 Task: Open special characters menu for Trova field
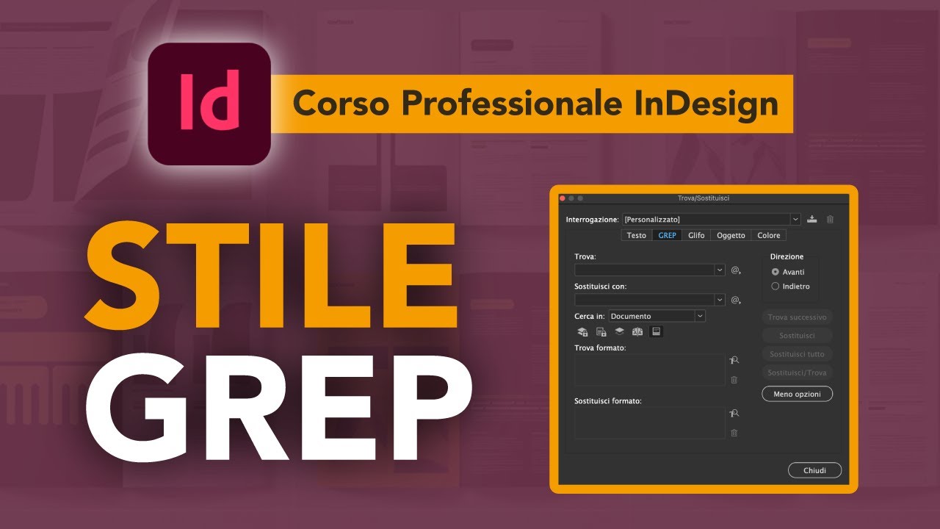(x=736, y=270)
